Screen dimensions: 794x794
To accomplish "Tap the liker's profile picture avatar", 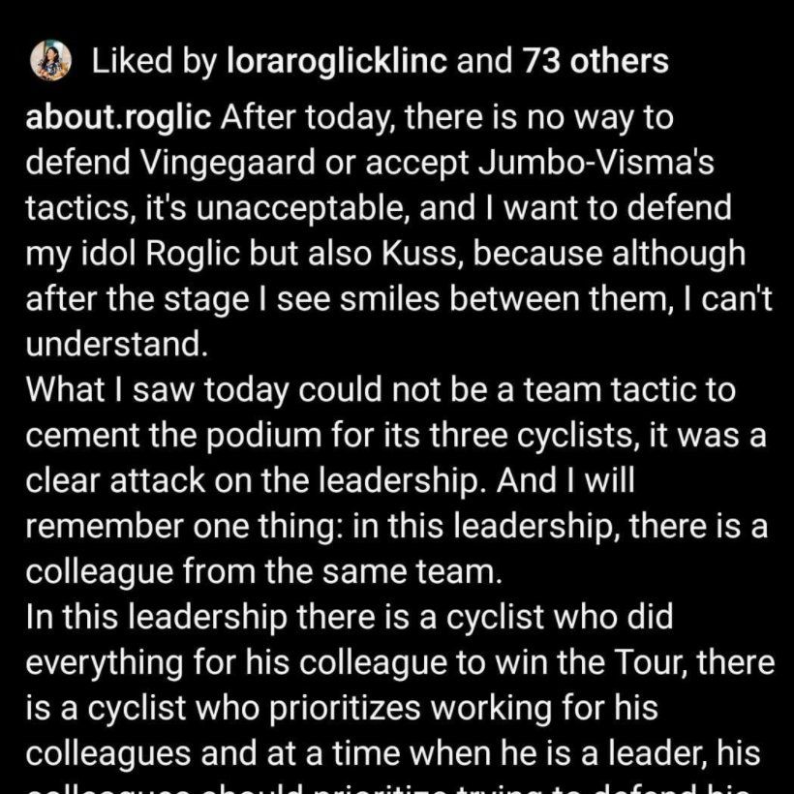I will (x=51, y=62).
